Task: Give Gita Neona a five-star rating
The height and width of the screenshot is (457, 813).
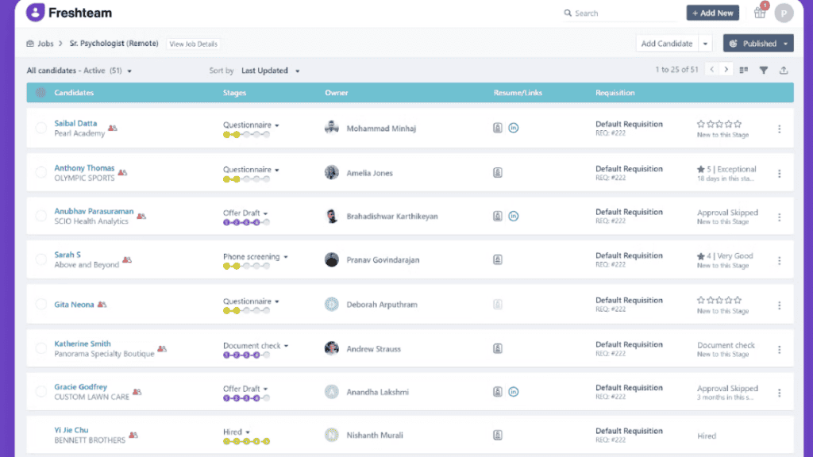Action: click(739, 299)
